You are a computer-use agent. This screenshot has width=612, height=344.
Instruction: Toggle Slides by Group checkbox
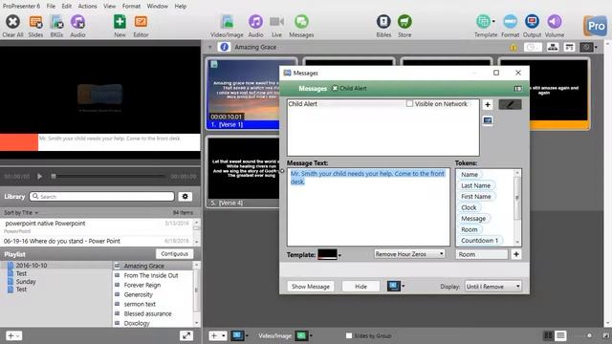coord(349,335)
